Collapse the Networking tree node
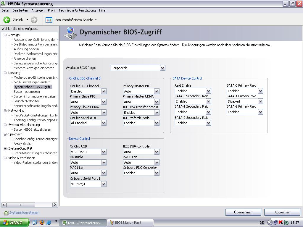 pos(5,111)
